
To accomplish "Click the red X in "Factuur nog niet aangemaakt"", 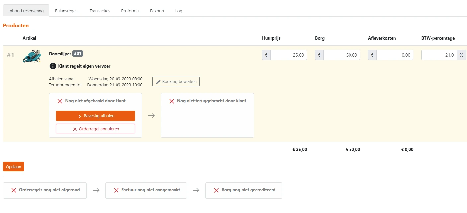I will pyautogui.click(x=116, y=190).
